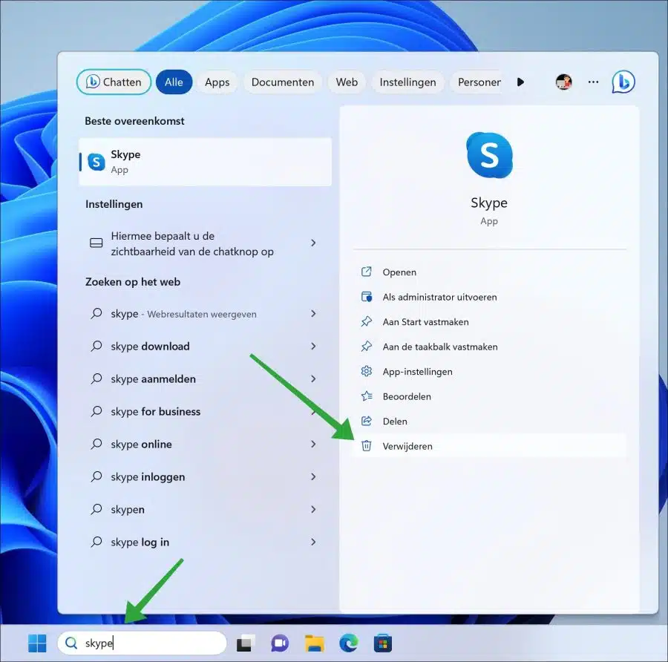Click the administrator shield icon
This screenshot has width=668, height=662.
367,297
